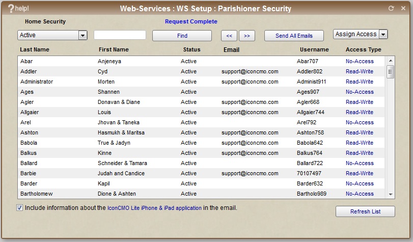Click username 70107497
413x242 pixels.
coord(309,173)
